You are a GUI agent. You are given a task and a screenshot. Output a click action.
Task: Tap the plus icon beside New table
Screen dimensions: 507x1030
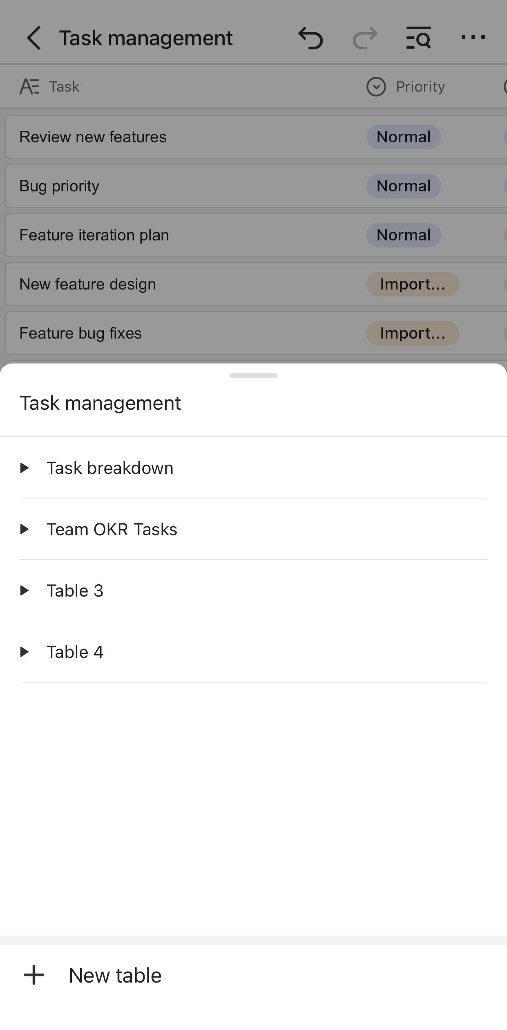click(34, 975)
